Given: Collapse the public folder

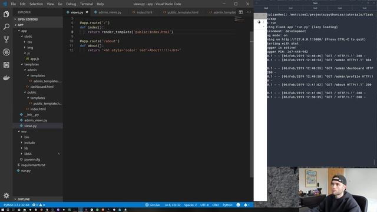Looking at the screenshot, I should tap(38, 92).
